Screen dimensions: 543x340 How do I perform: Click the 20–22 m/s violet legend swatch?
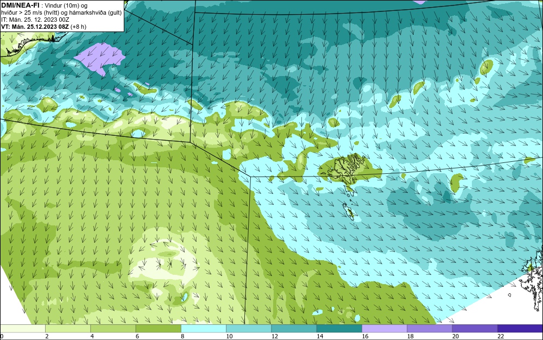click(x=475, y=328)
